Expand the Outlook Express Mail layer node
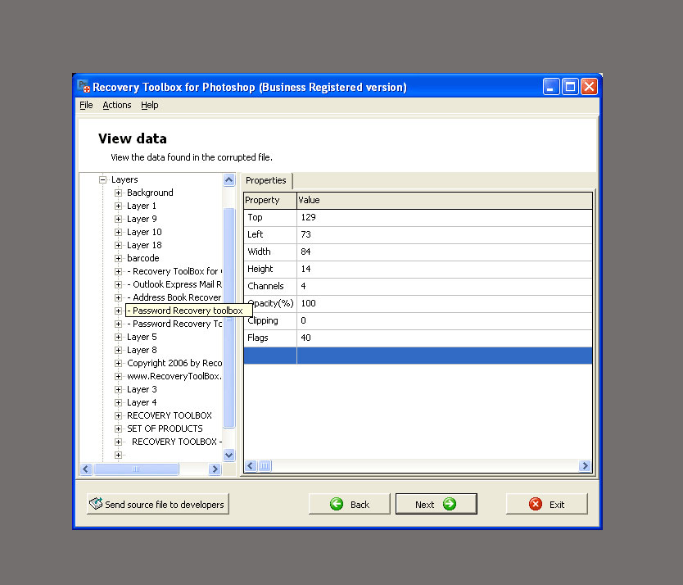 [x=118, y=284]
